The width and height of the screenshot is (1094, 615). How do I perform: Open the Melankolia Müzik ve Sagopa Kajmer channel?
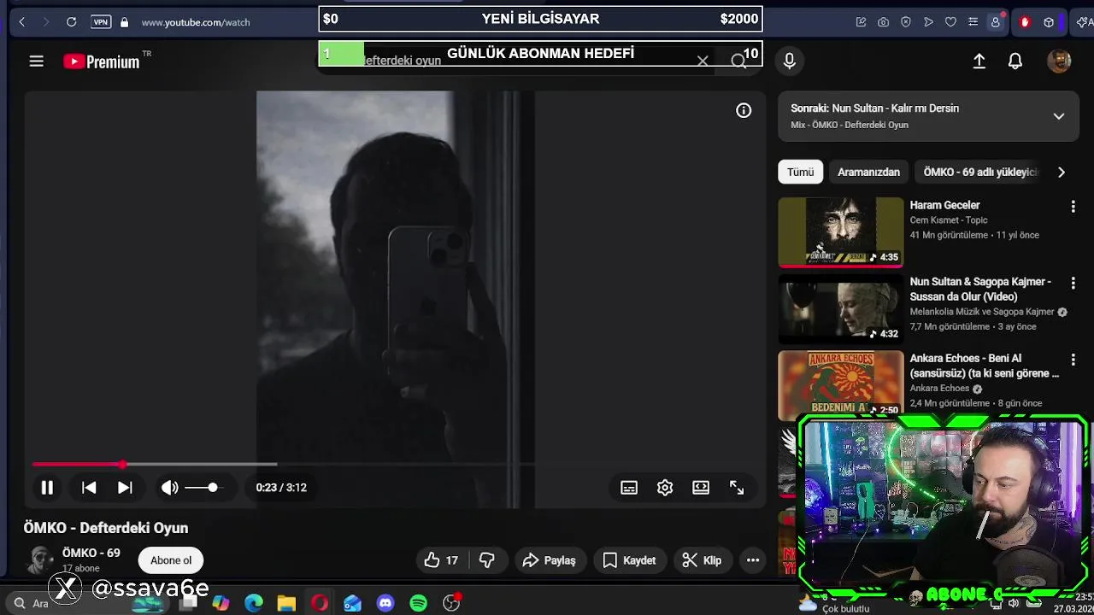981,312
